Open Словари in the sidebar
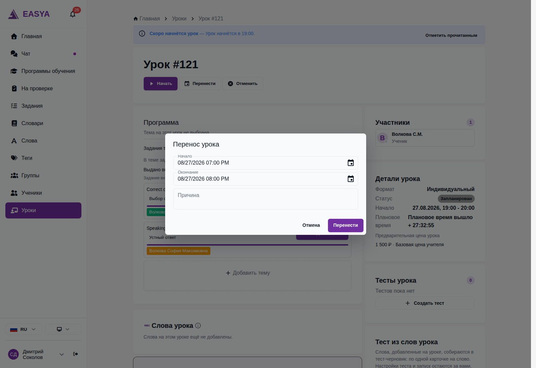Image resolution: width=536 pixels, height=368 pixels. pos(43,123)
